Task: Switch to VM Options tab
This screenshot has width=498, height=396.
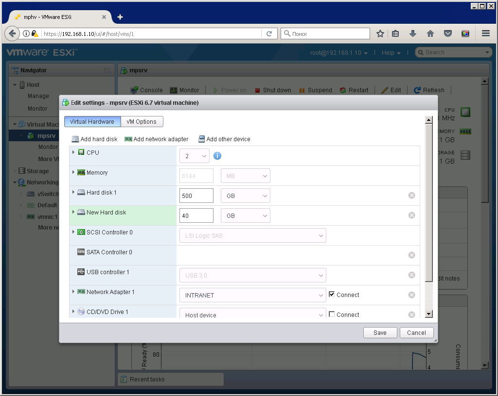Action: pos(142,122)
